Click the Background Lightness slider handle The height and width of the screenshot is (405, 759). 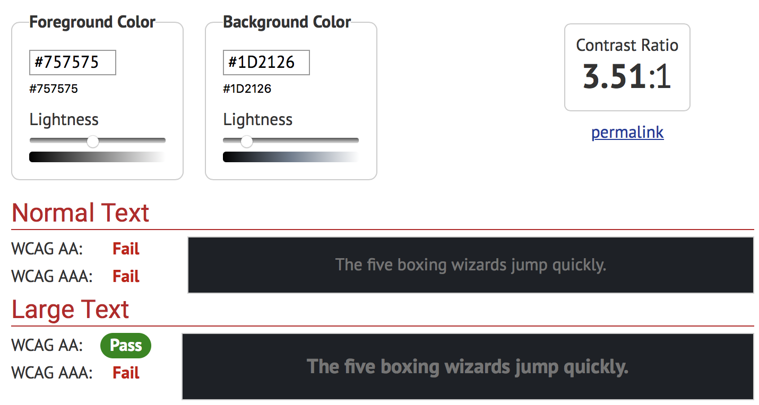246,141
